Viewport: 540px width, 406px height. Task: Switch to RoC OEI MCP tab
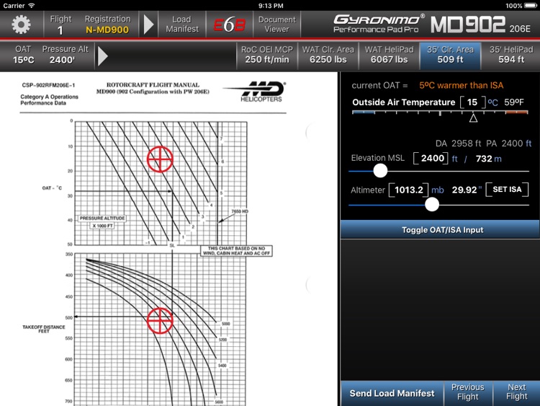(267, 55)
